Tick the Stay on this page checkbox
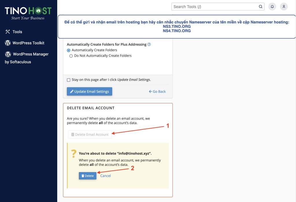The height and width of the screenshot is (202, 296). [x=69, y=80]
